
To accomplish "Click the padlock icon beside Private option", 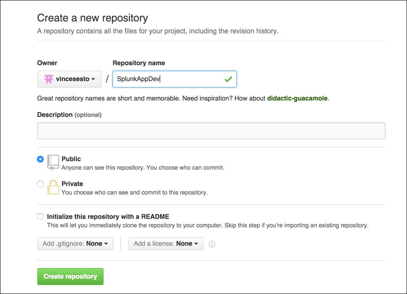I will coord(52,186).
